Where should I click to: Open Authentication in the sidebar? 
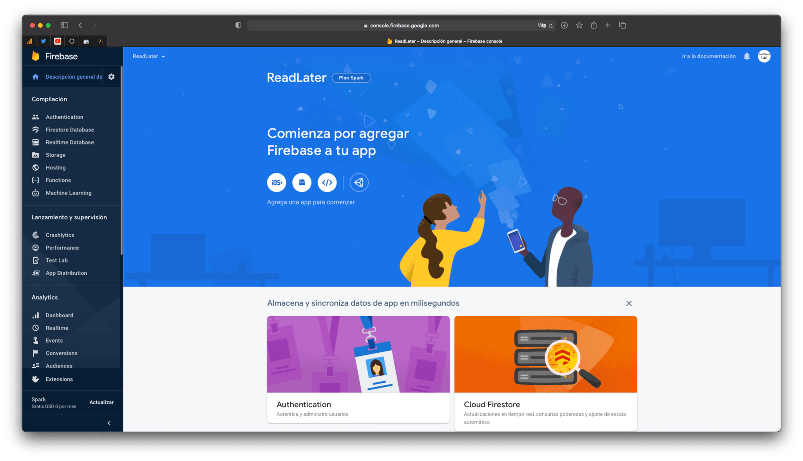point(64,117)
